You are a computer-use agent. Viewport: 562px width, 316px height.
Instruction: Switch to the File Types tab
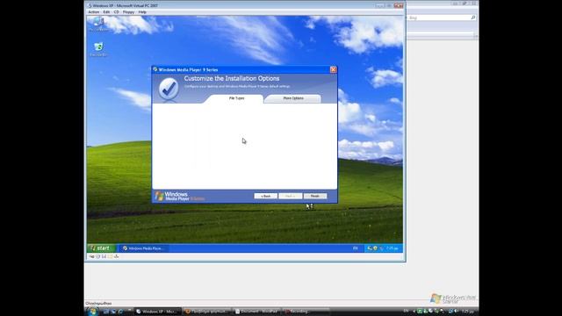pyautogui.click(x=236, y=98)
